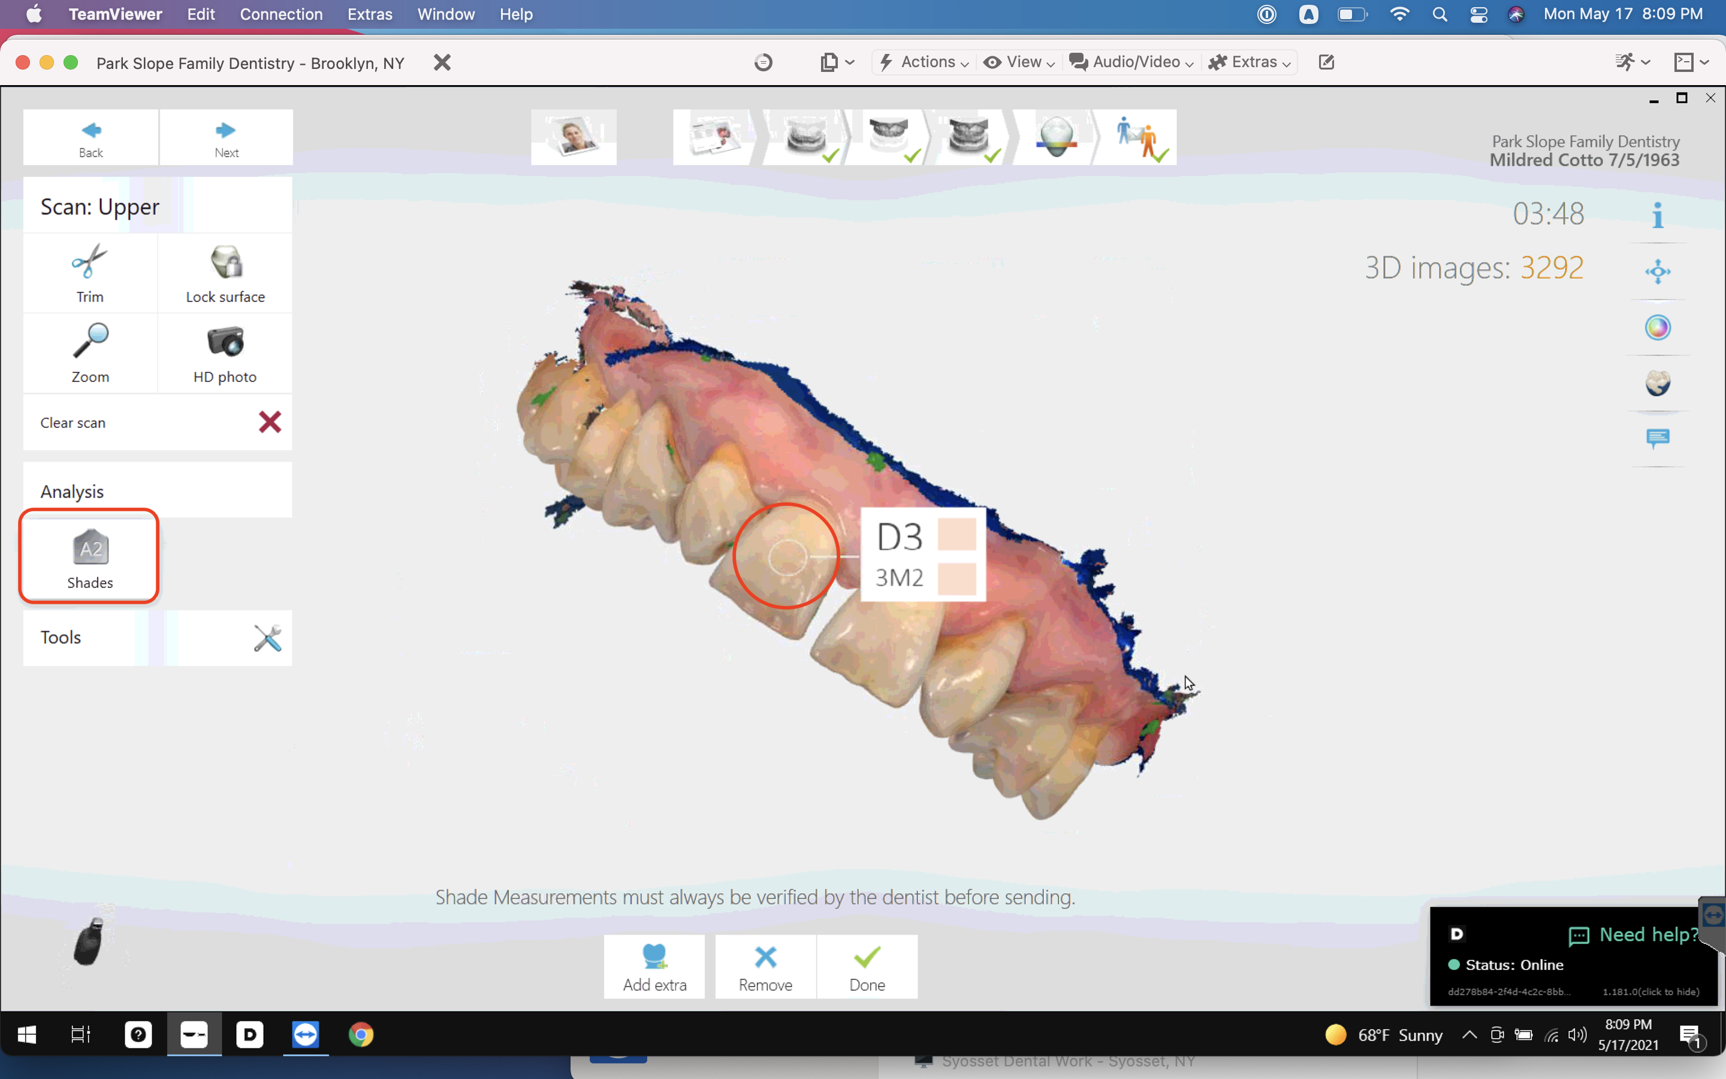Take an HD photo with camera icon
The height and width of the screenshot is (1079, 1726).
click(x=225, y=353)
